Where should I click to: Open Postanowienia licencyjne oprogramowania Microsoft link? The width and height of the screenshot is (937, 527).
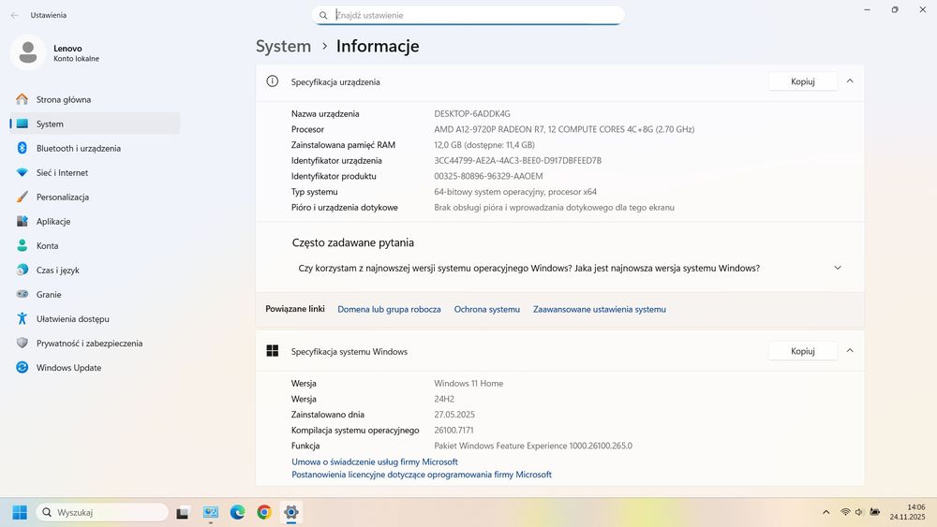[422, 475]
